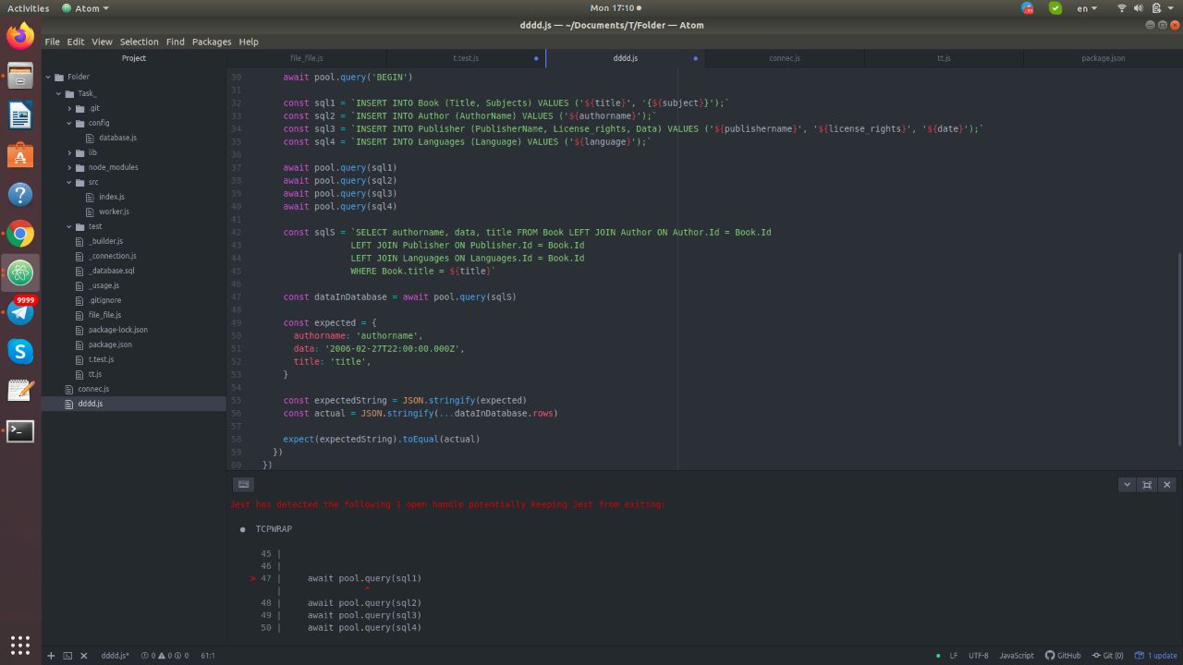
Task: Switch to the connec.js tab
Action: click(x=784, y=58)
